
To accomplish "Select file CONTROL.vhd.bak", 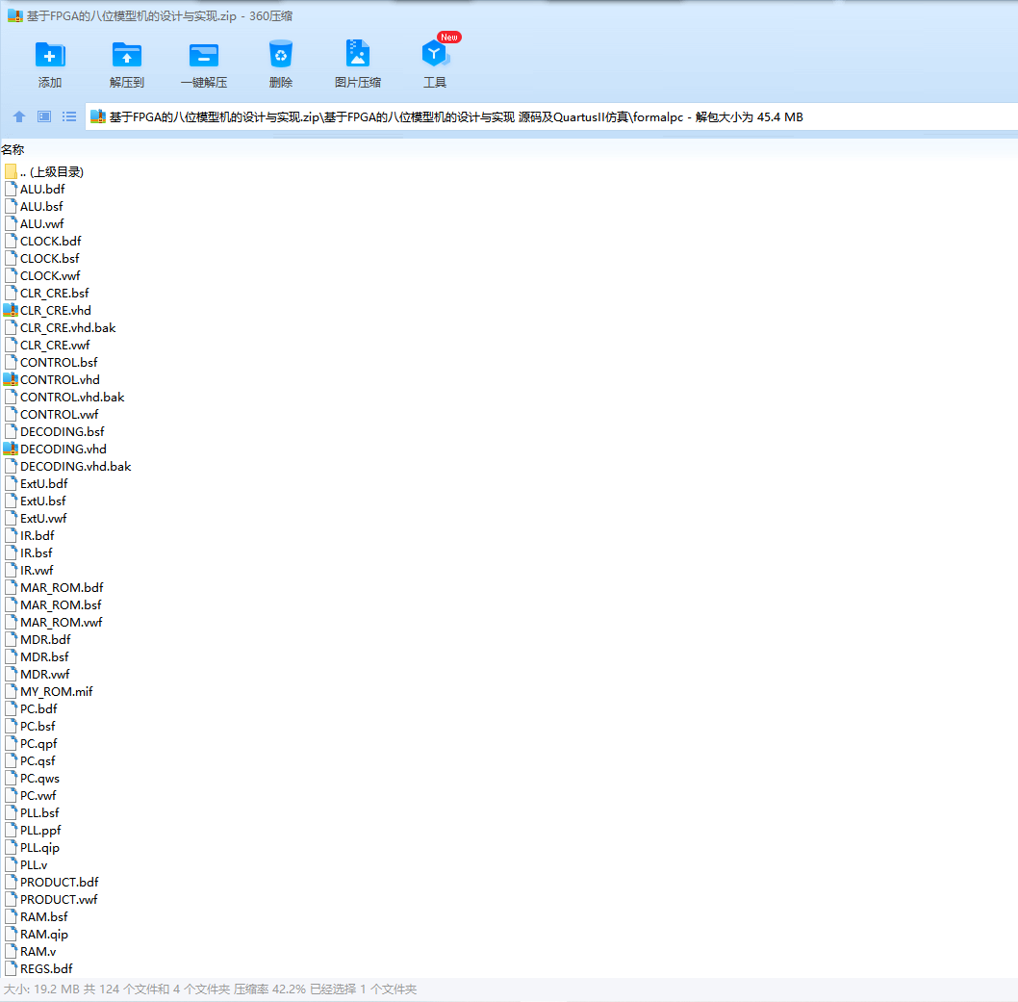I will [64, 397].
